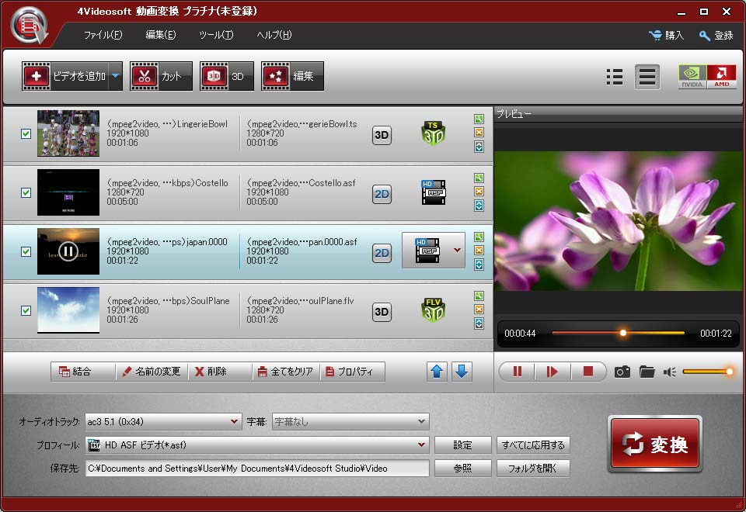Click the orange remove icon on japan.0000 row
Screen dimensions: 746x512
coord(479,251)
